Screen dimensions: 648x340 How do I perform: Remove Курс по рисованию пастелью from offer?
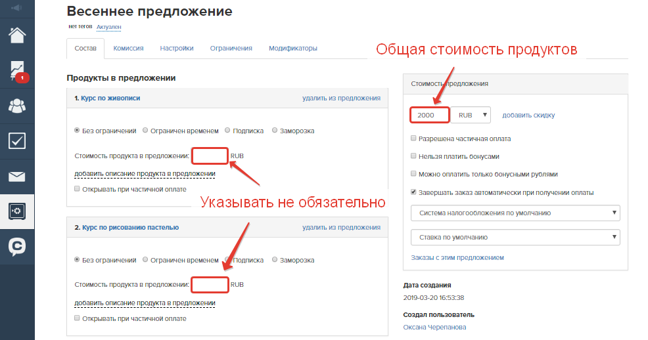click(x=341, y=227)
